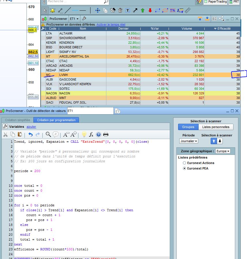This screenshot has width=247, height=259.
Task: Select the text annotation T tool
Action: coord(128,11)
